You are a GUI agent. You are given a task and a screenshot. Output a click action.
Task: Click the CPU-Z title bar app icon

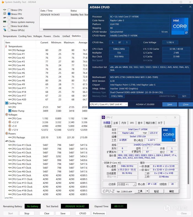(x=103, y=117)
